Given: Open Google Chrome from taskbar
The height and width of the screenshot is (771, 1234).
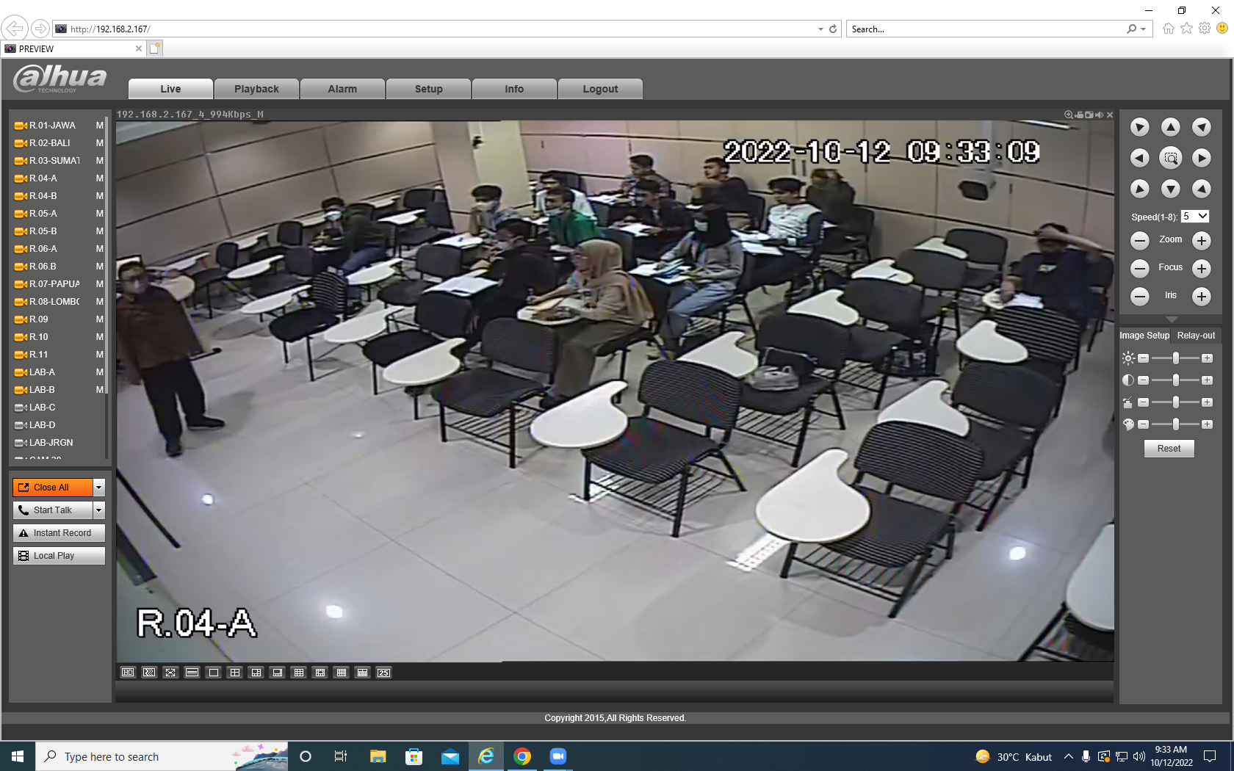Looking at the screenshot, I should pyautogui.click(x=522, y=756).
